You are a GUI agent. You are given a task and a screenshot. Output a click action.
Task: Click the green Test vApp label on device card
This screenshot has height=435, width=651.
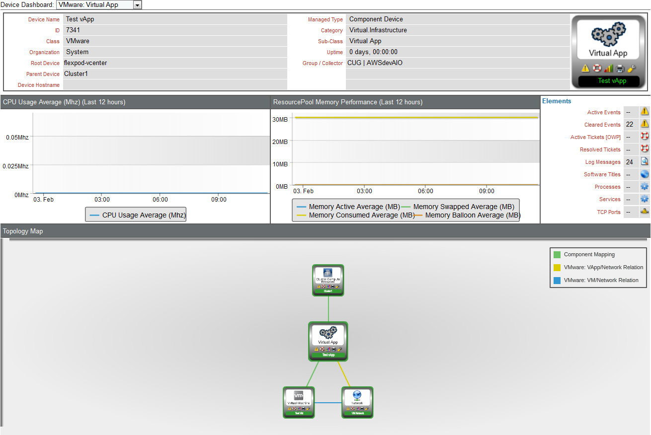click(x=612, y=81)
